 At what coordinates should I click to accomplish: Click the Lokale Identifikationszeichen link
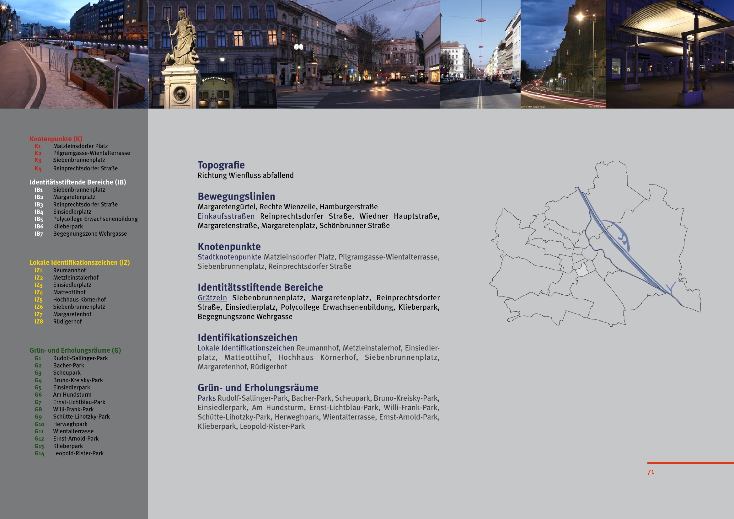point(245,348)
